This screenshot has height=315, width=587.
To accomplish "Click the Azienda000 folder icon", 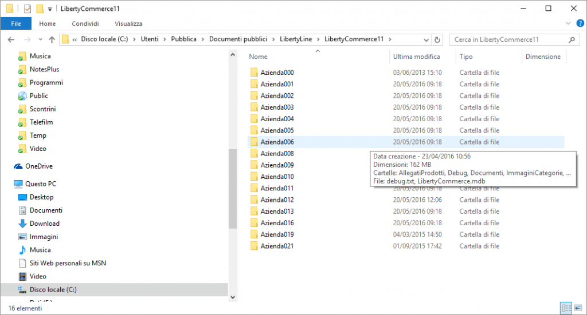I will click(x=254, y=73).
